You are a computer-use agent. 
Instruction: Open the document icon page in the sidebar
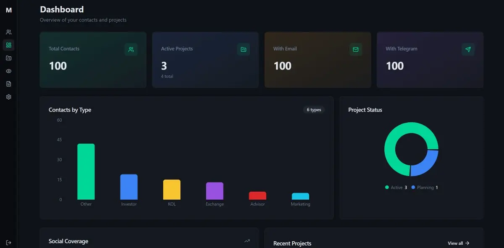(x=9, y=84)
